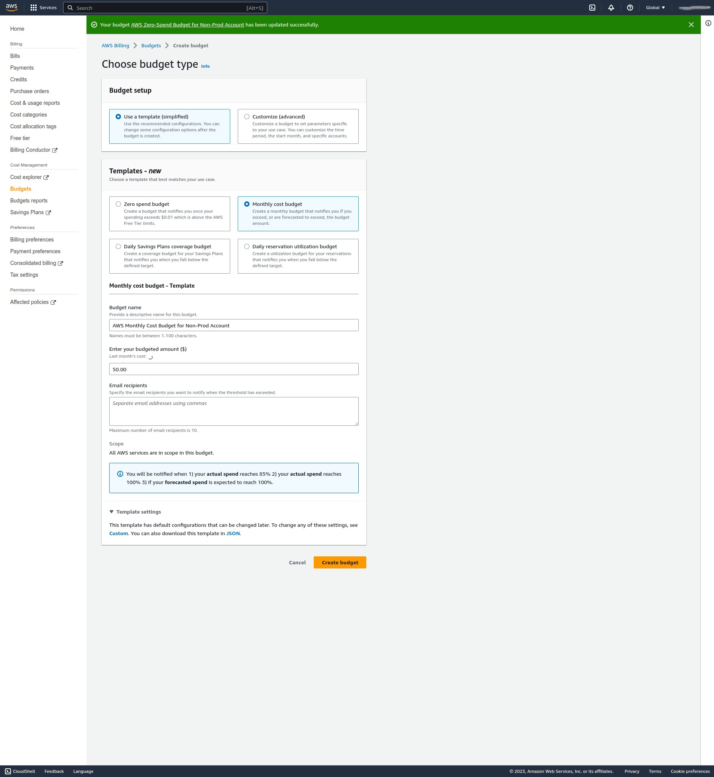Open Free tier in the sidebar
This screenshot has height=777, width=714.
point(20,138)
